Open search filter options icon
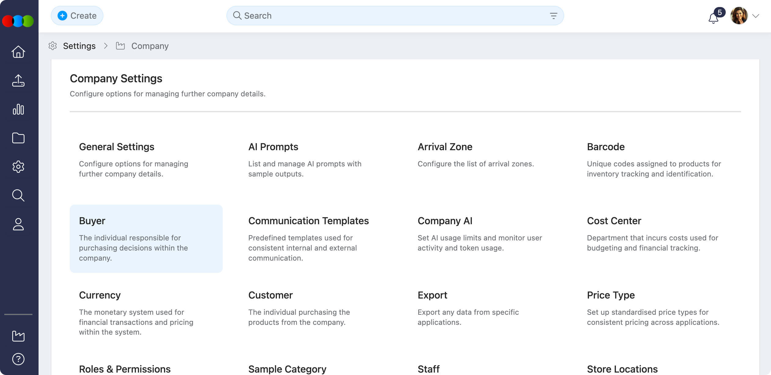Image resolution: width=771 pixels, height=375 pixels. coord(553,16)
